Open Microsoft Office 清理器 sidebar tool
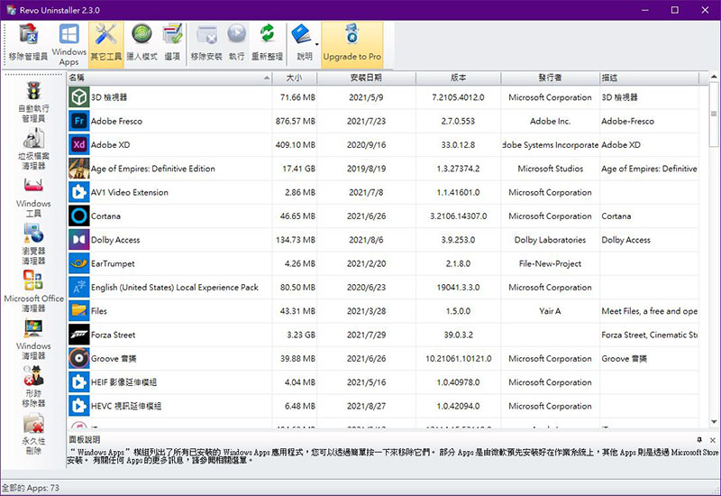The image size is (721, 496). 33,291
